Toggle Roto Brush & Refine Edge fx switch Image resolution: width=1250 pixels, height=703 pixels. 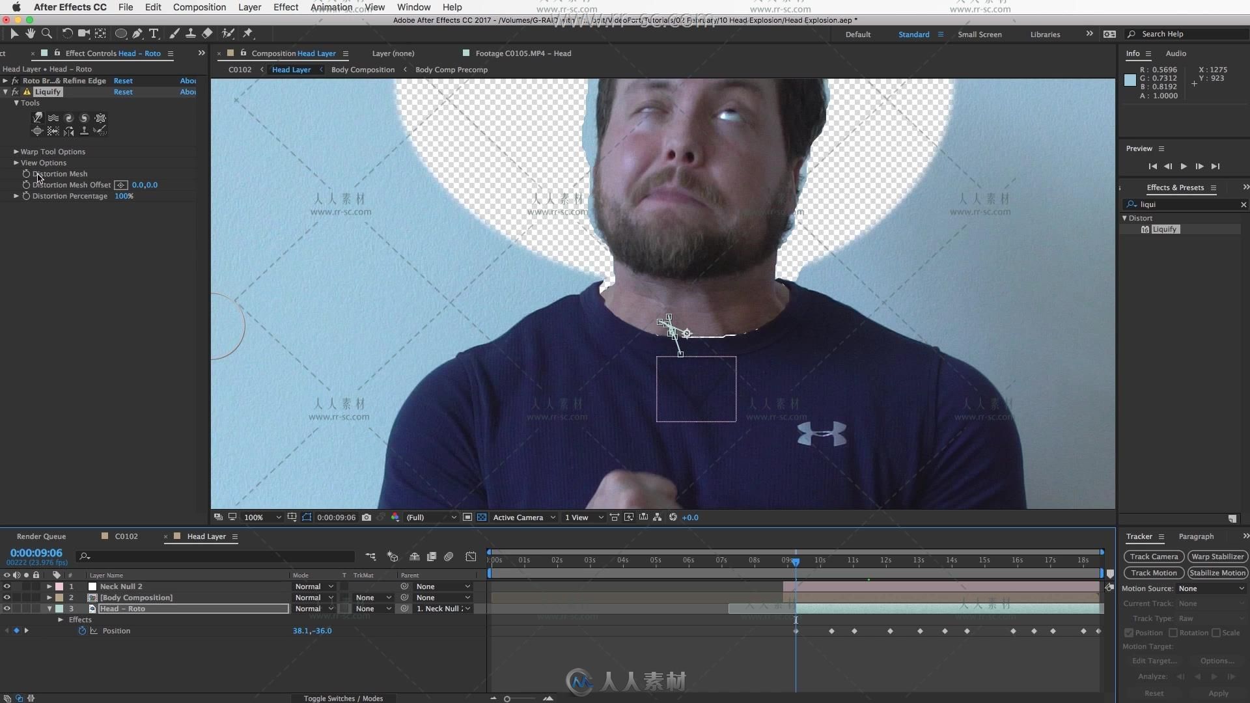click(x=15, y=81)
